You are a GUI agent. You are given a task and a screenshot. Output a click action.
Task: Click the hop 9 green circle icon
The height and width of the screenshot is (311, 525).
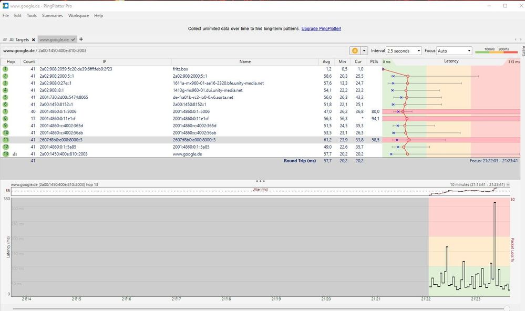point(5,126)
